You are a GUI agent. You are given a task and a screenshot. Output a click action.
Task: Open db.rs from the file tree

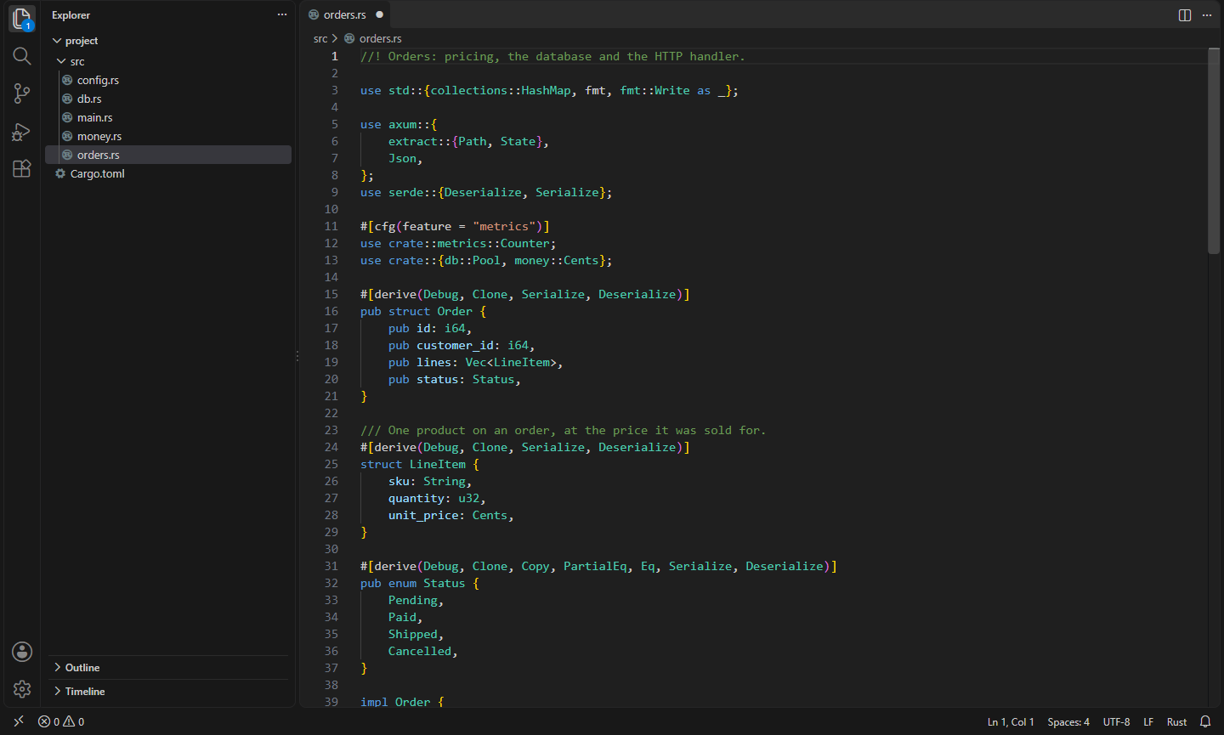[168, 99]
